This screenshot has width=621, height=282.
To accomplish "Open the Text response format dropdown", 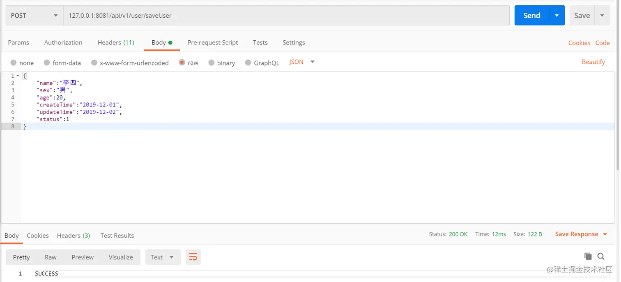I will (163, 257).
